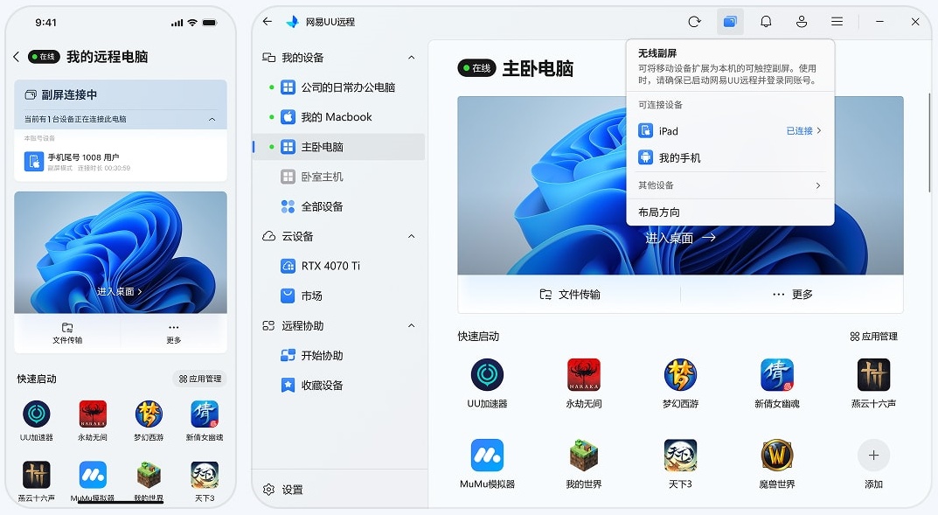This screenshot has width=938, height=515.
Task: Collapse the phone's connected devices banner
Action: [x=212, y=119]
